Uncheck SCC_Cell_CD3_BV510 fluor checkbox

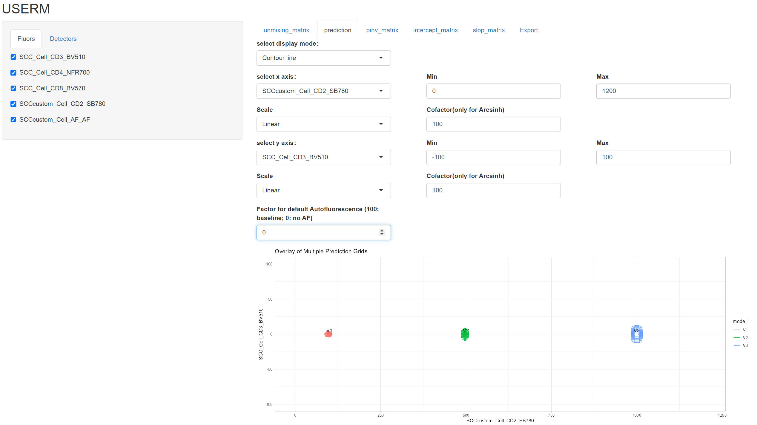click(13, 57)
